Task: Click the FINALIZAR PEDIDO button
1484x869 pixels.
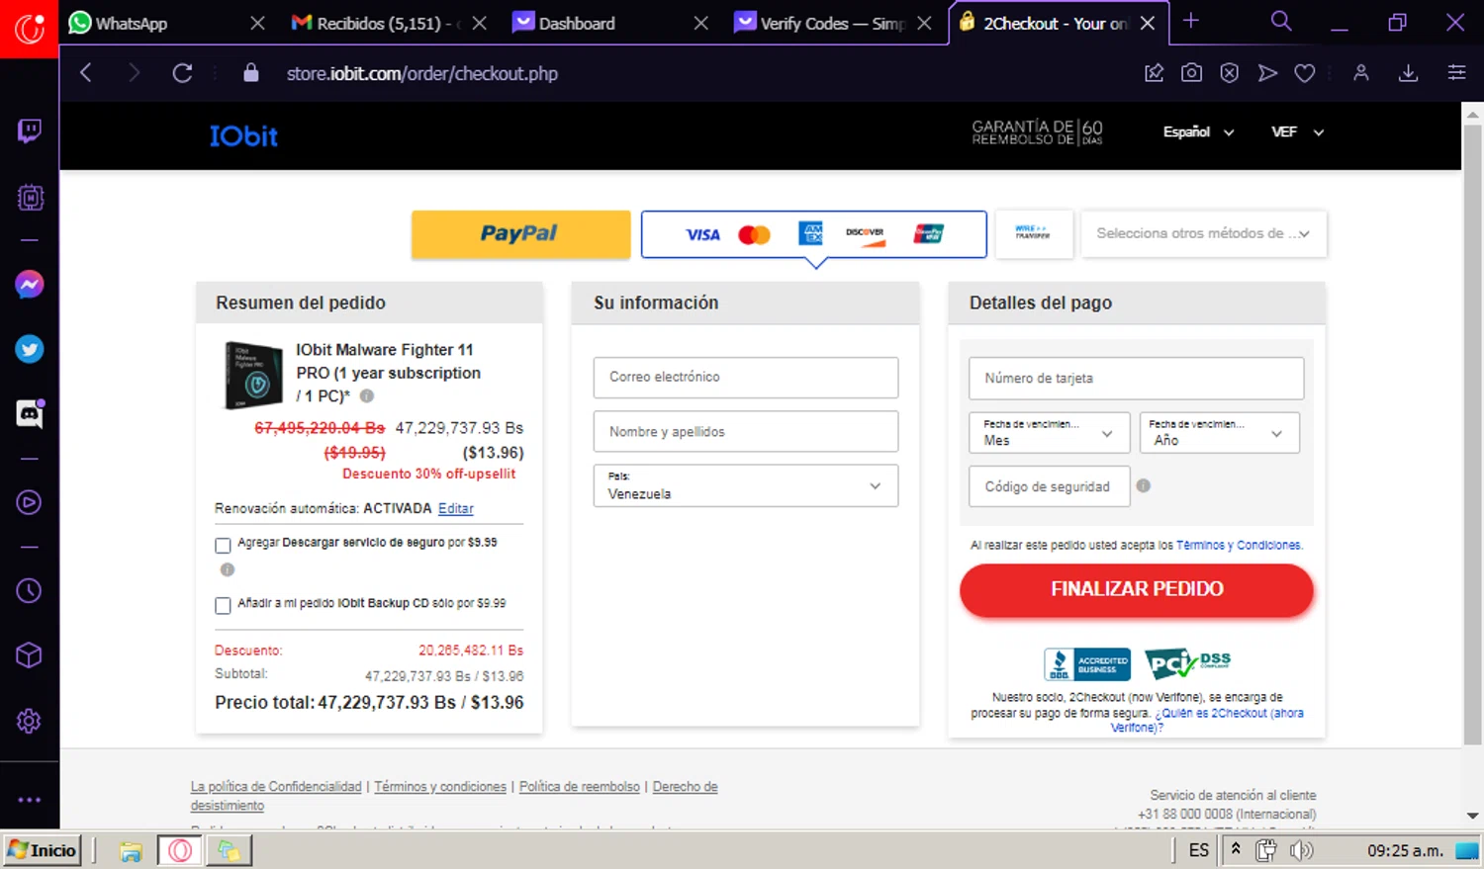Action: point(1137,590)
